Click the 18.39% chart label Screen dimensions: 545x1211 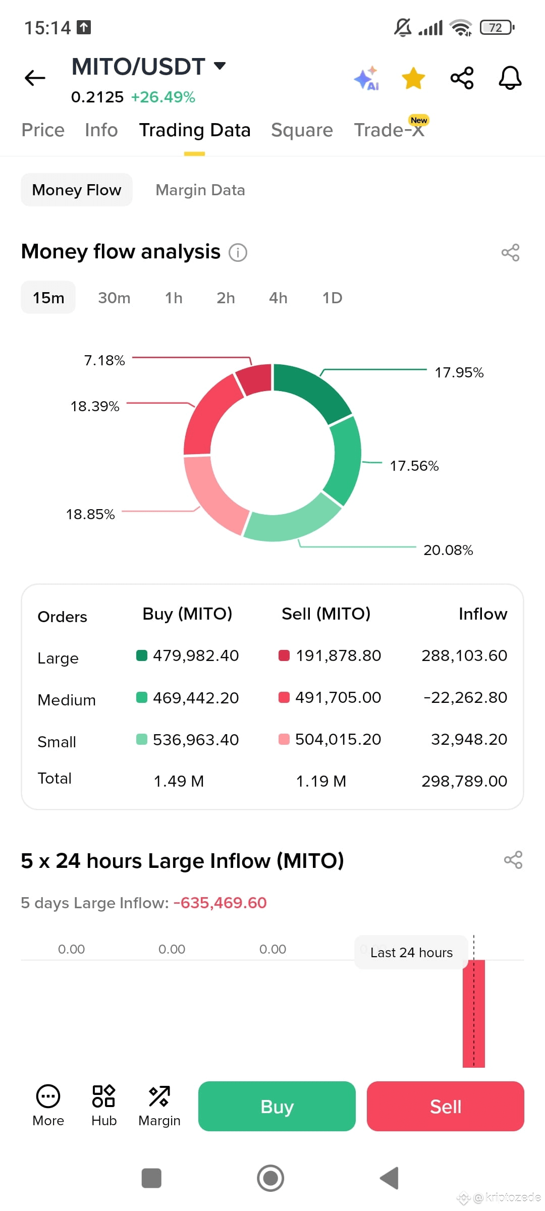point(95,406)
